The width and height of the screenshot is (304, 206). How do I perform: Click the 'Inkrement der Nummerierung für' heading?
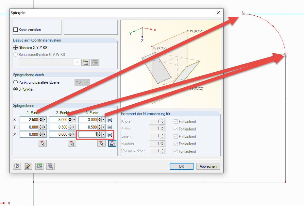145,114
